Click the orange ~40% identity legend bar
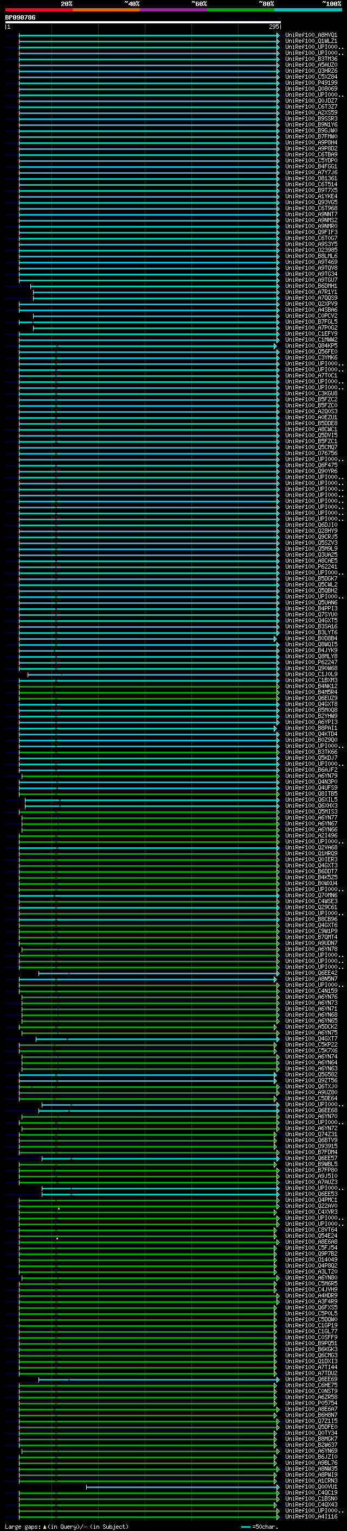 pos(106,10)
